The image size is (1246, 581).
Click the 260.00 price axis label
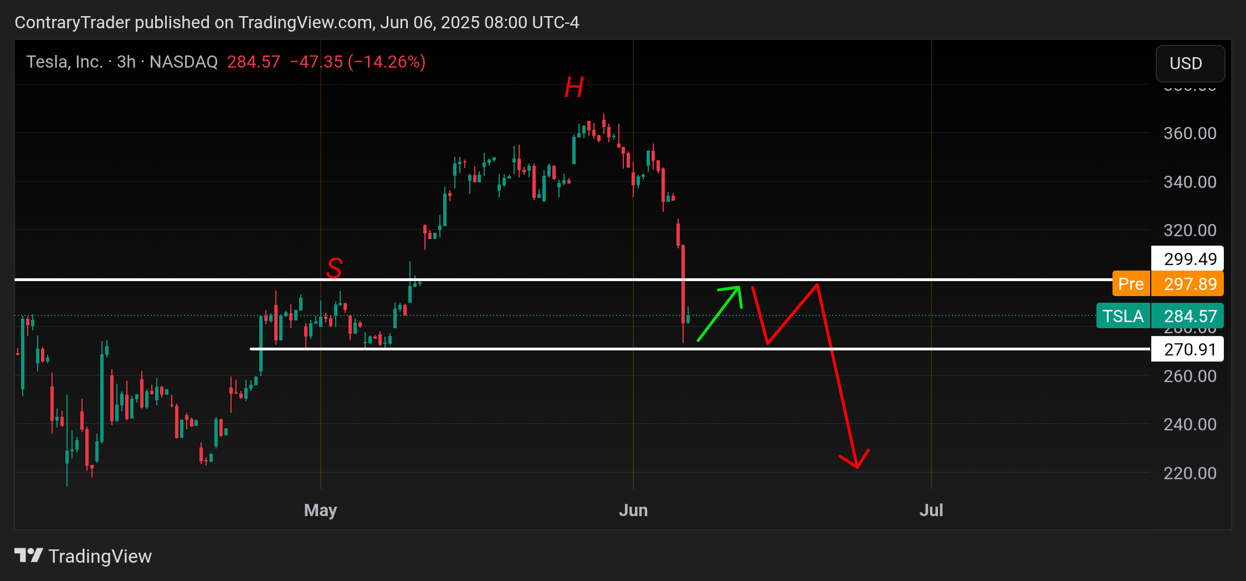[1190, 376]
